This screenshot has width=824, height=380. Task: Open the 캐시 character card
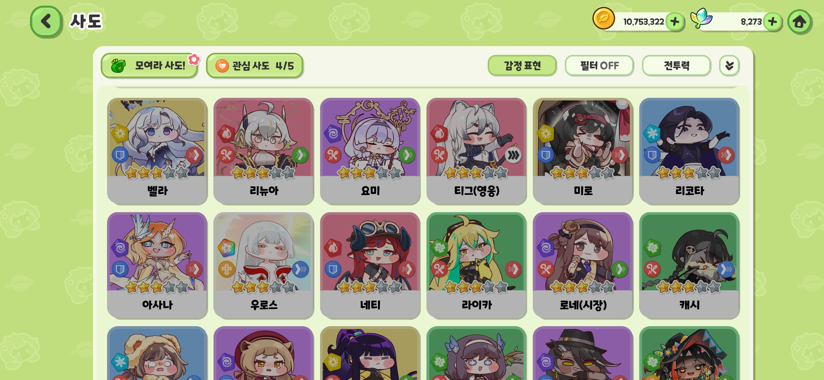click(x=689, y=265)
